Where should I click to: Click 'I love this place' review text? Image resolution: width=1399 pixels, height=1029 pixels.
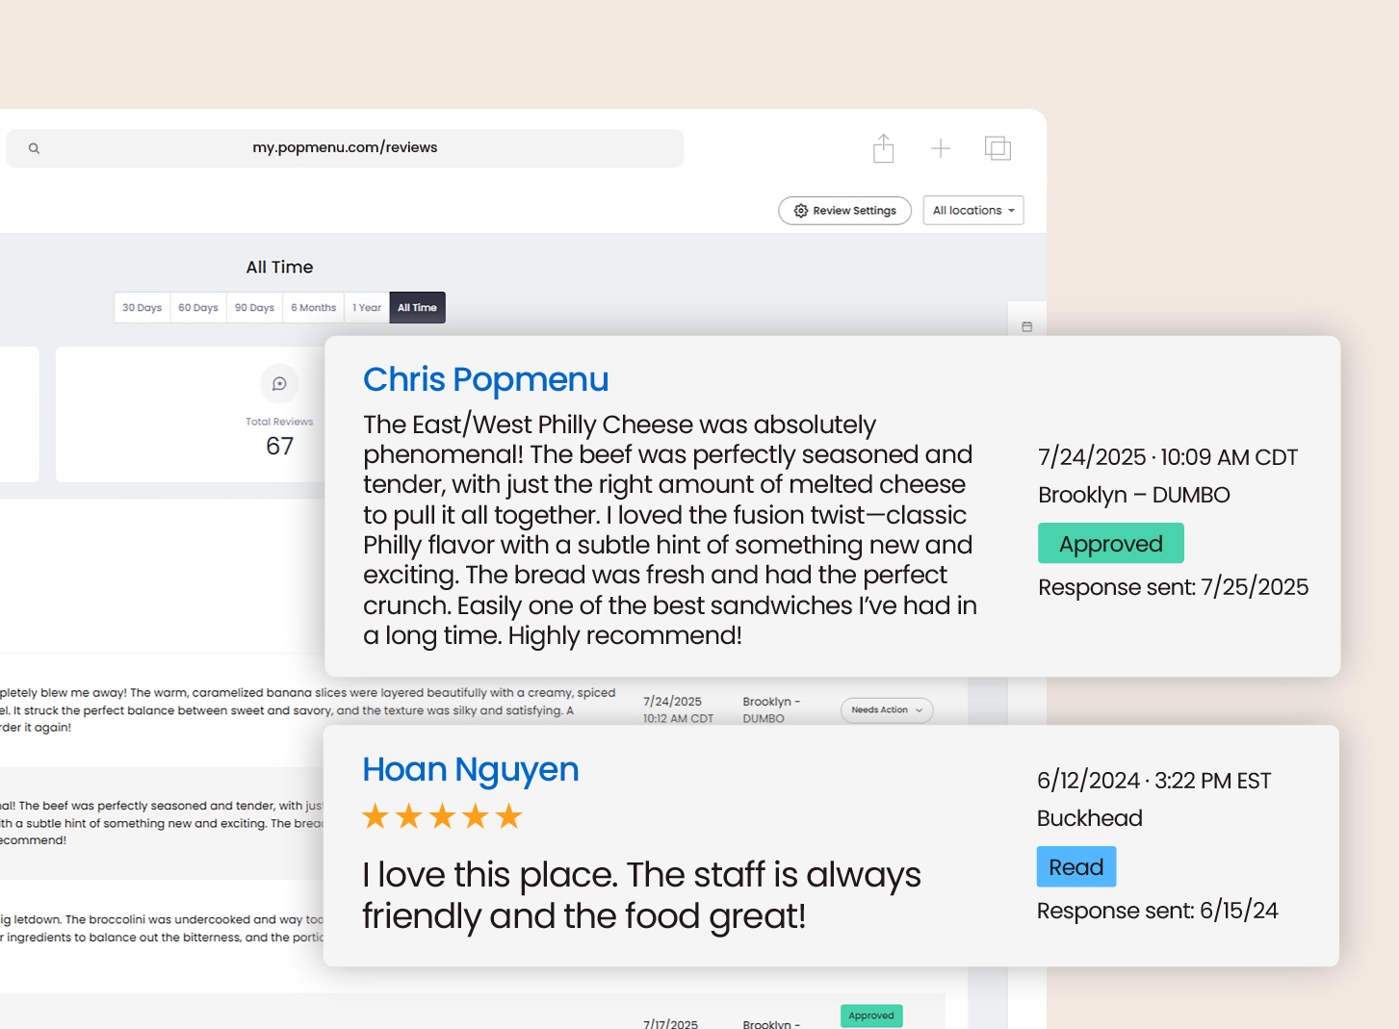[641, 895]
